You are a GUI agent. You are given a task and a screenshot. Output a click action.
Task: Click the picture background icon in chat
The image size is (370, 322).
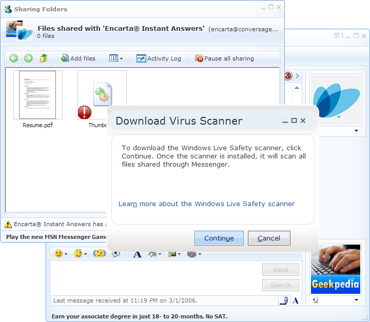(x=172, y=254)
